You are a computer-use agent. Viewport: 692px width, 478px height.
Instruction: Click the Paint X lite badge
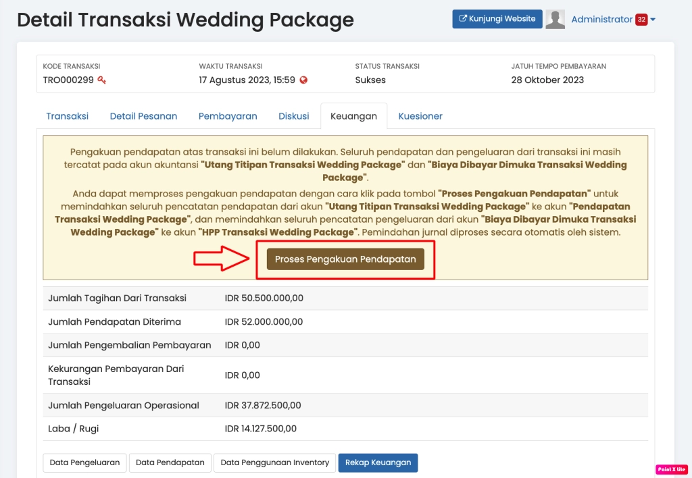coord(671,469)
